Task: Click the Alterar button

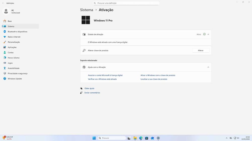Action: point(201,50)
